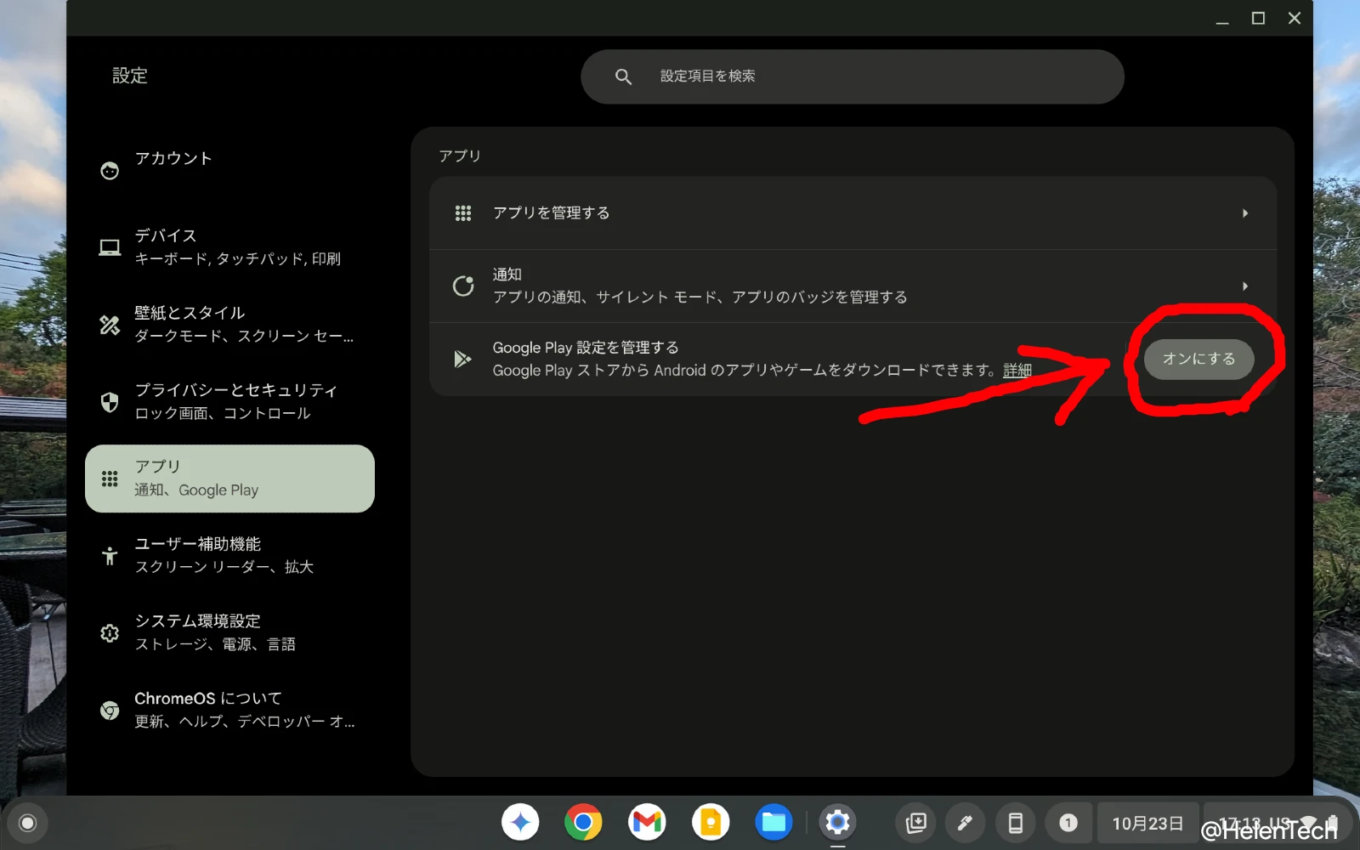
Task: Click the 設定項目を検索 search field
Action: click(x=852, y=76)
